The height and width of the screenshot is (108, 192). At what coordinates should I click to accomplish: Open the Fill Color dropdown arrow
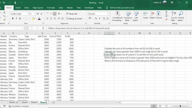tap(36, 19)
